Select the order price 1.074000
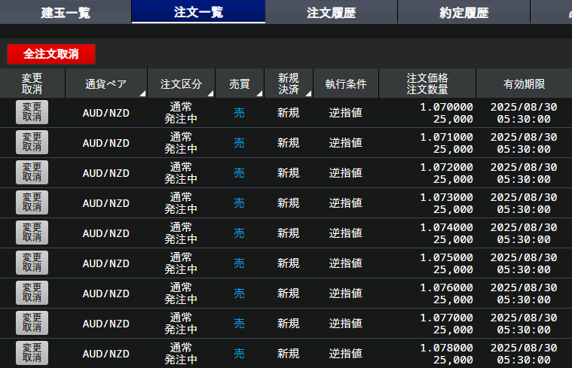 pos(446,228)
